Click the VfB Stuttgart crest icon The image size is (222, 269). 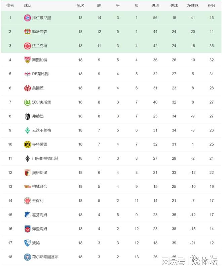tap(27, 60)
